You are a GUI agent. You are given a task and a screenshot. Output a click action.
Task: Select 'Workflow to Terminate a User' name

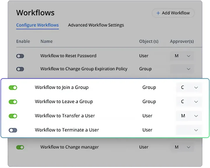(x=67, y=130)
